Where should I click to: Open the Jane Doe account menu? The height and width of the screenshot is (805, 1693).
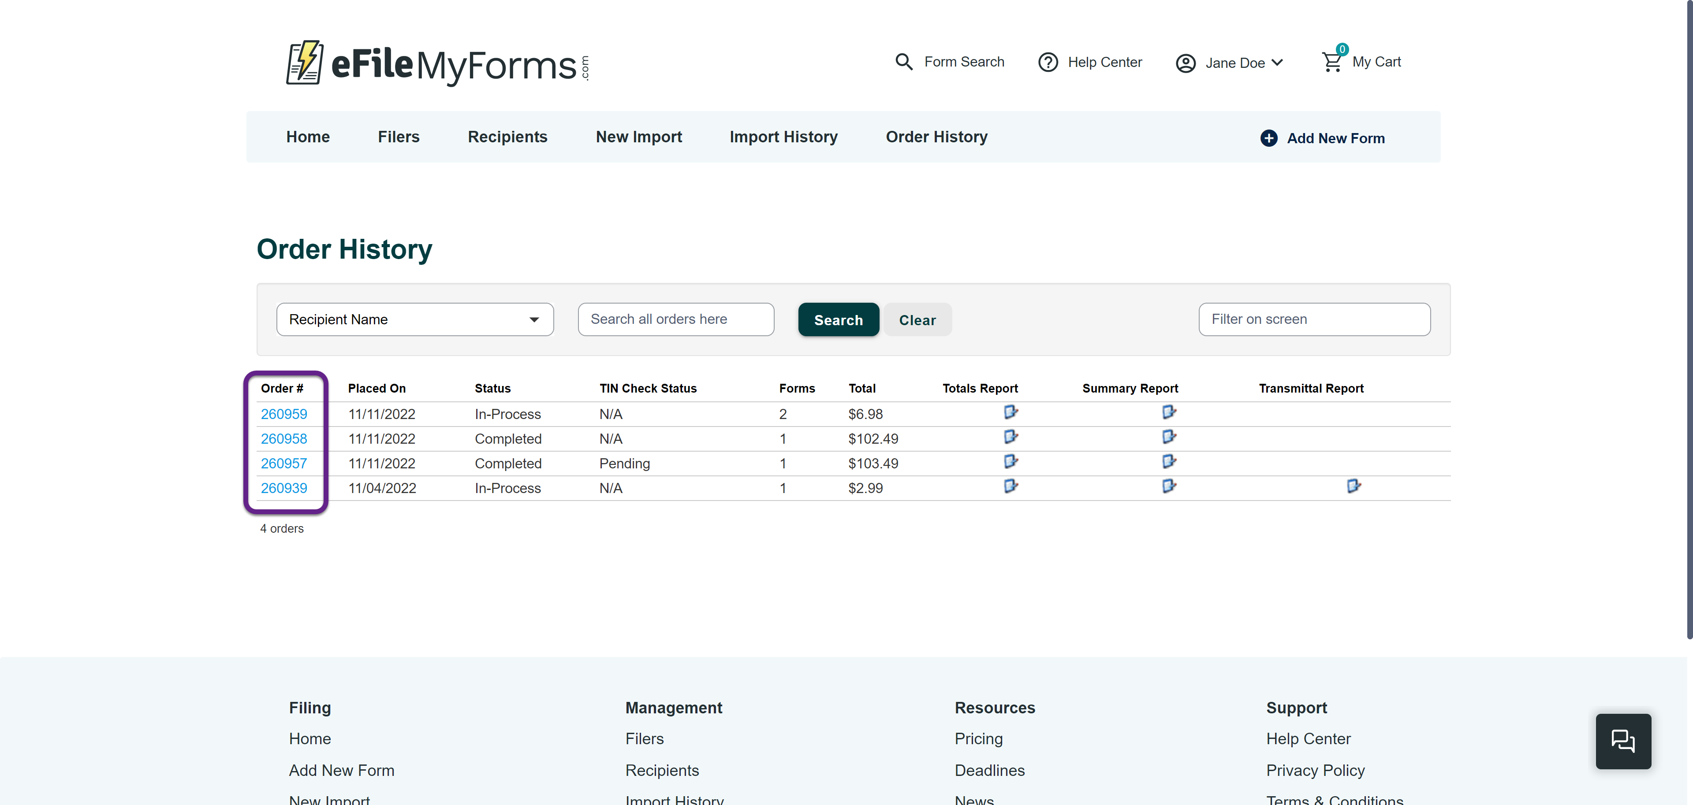[x=1229, y=63]
